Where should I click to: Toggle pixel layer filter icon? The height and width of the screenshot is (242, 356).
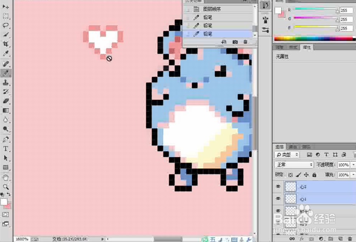[309, 155]
